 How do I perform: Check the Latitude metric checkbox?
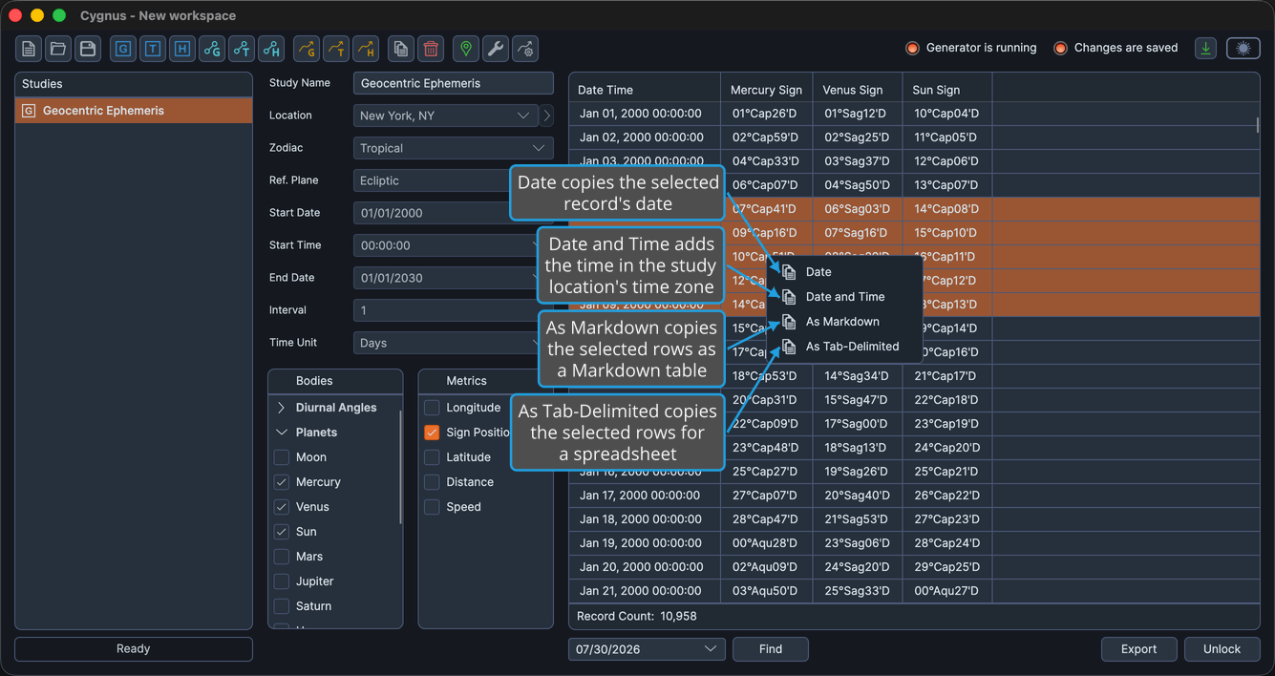pyautogui.click(x=432, y=457)
